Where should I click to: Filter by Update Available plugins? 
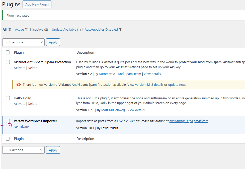click(x=64, y=30)
